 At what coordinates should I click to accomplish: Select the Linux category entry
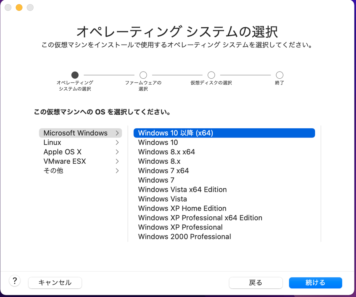[52, 142]
